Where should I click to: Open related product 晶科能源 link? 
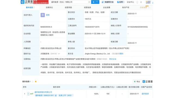(145, 94)
